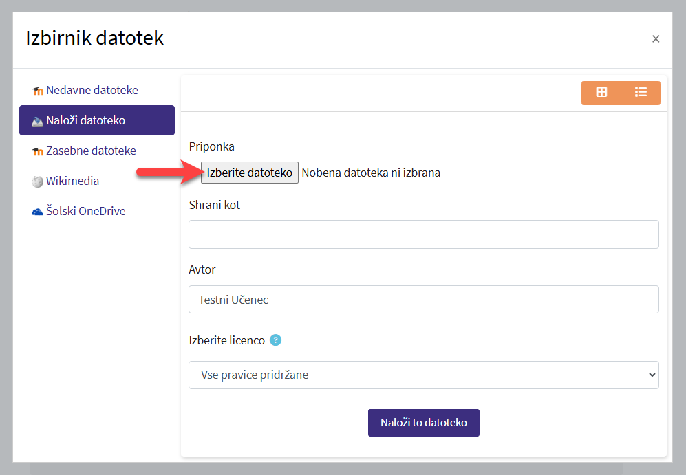Open help for Izberite licenco
Image resolution: width=686 pixels, height=475 pixels.
[x=275, y=340]
